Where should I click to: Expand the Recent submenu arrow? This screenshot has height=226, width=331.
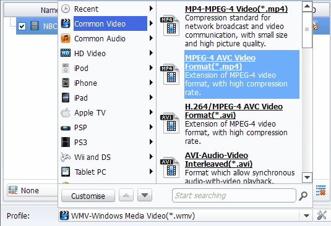[x=151, y=9]
